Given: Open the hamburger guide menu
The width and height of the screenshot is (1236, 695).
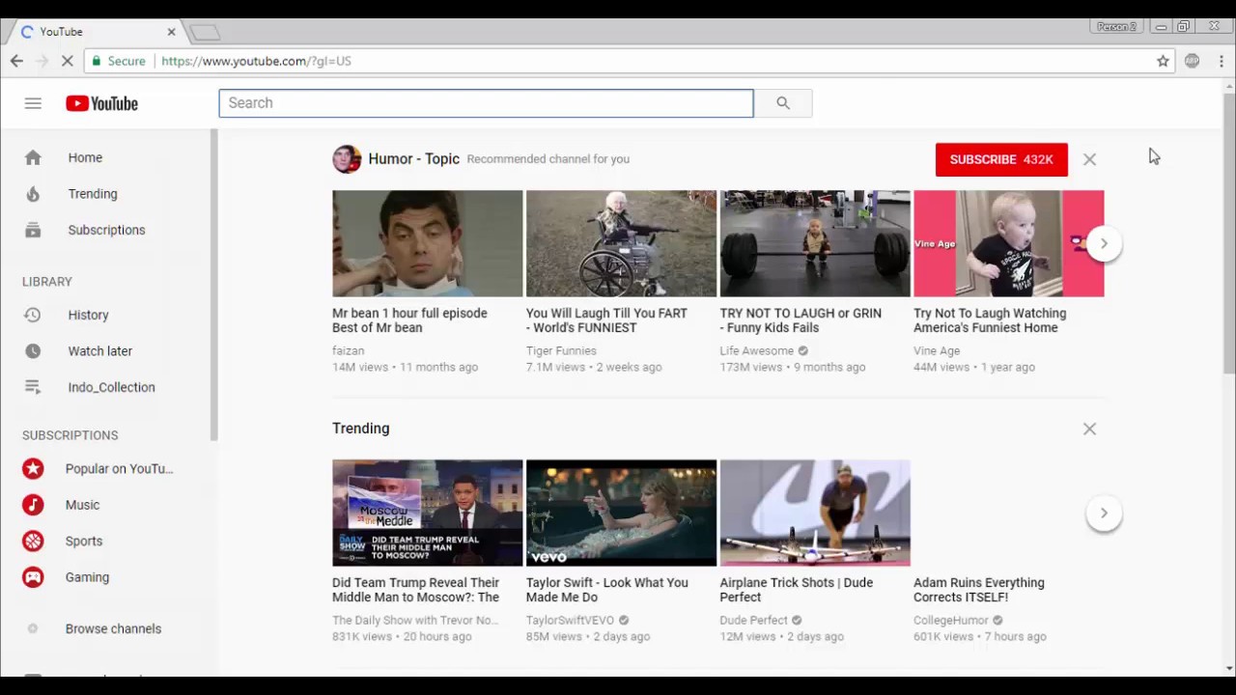Looking at the screenshot, I should point(33,103).
